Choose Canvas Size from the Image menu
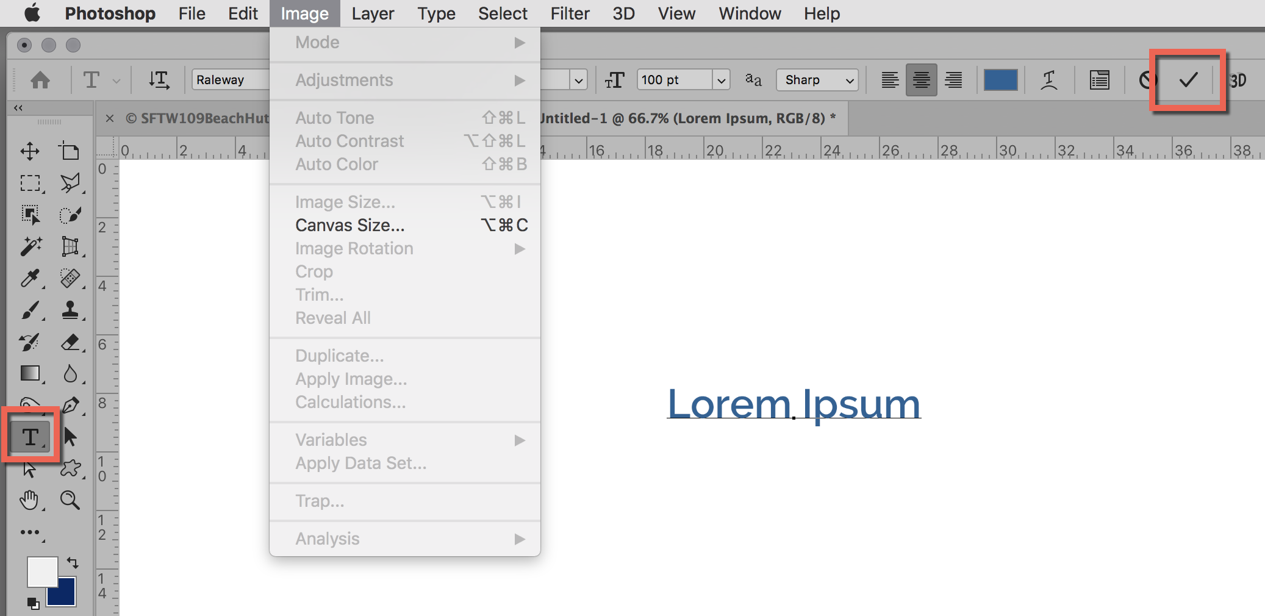 pos(349,224)
